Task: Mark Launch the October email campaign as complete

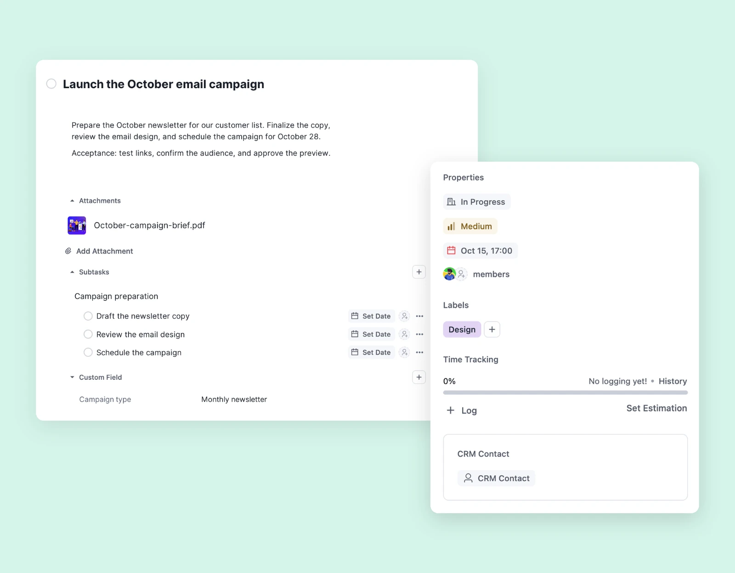Action: (51, 84)
